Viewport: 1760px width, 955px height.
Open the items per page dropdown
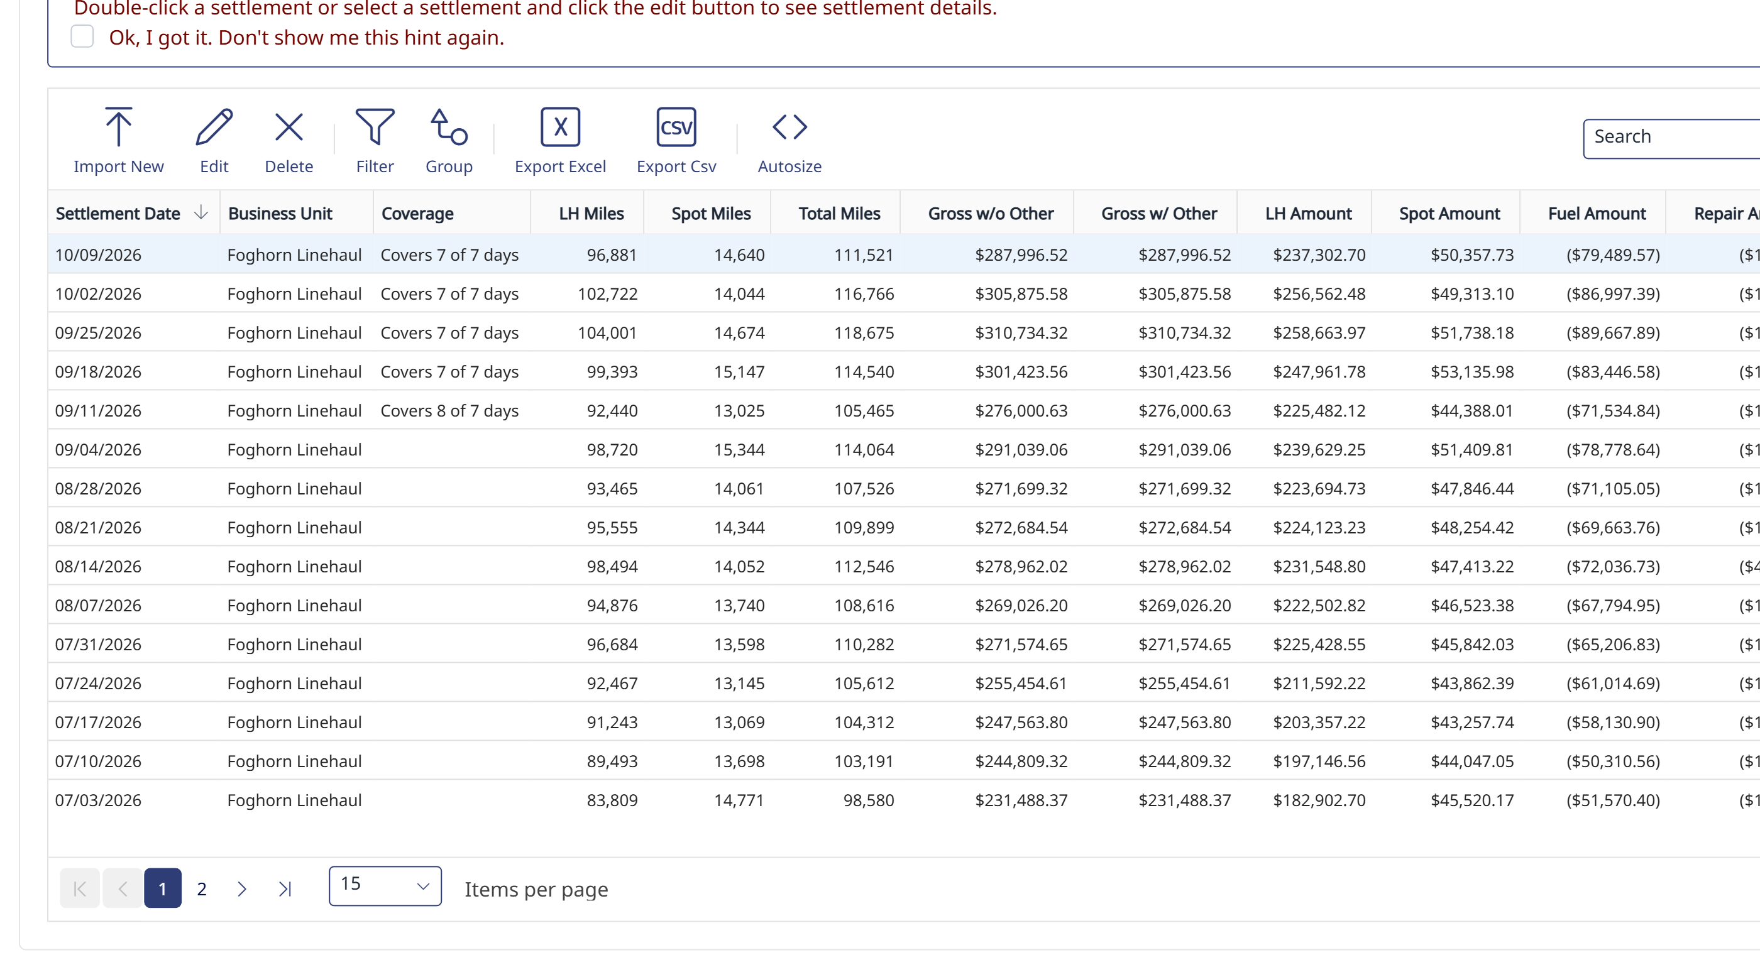click(x=385, y=886)
